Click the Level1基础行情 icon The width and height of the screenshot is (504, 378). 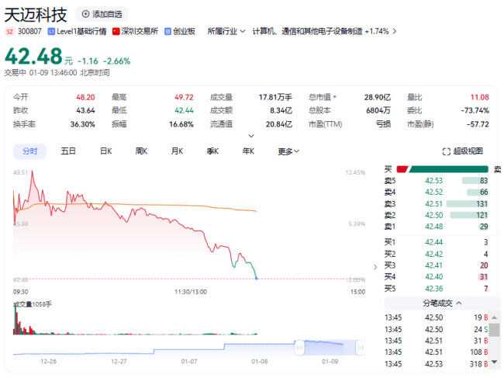pos(51,32)
